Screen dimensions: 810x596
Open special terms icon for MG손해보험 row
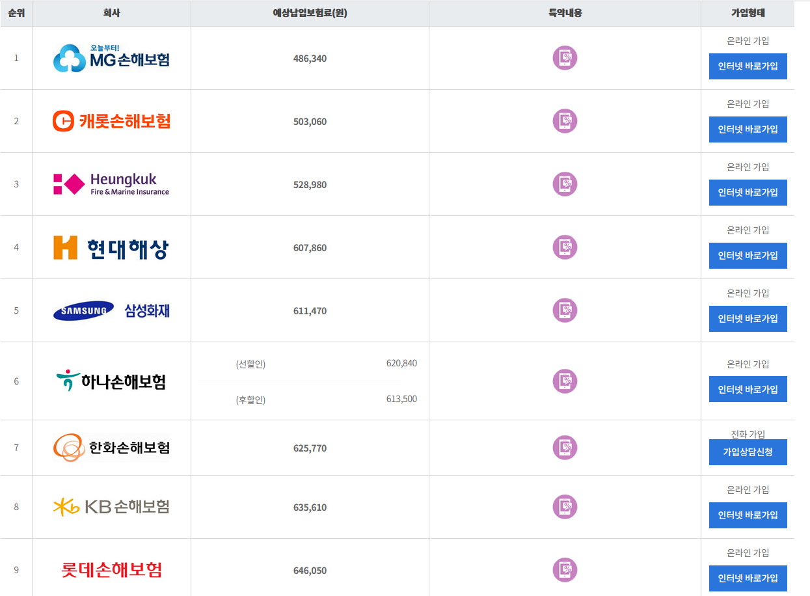click(565, 58)
